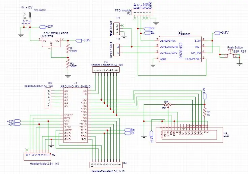Select the P4 Header-Female 1x10 connector

click(x=106, y=165)
